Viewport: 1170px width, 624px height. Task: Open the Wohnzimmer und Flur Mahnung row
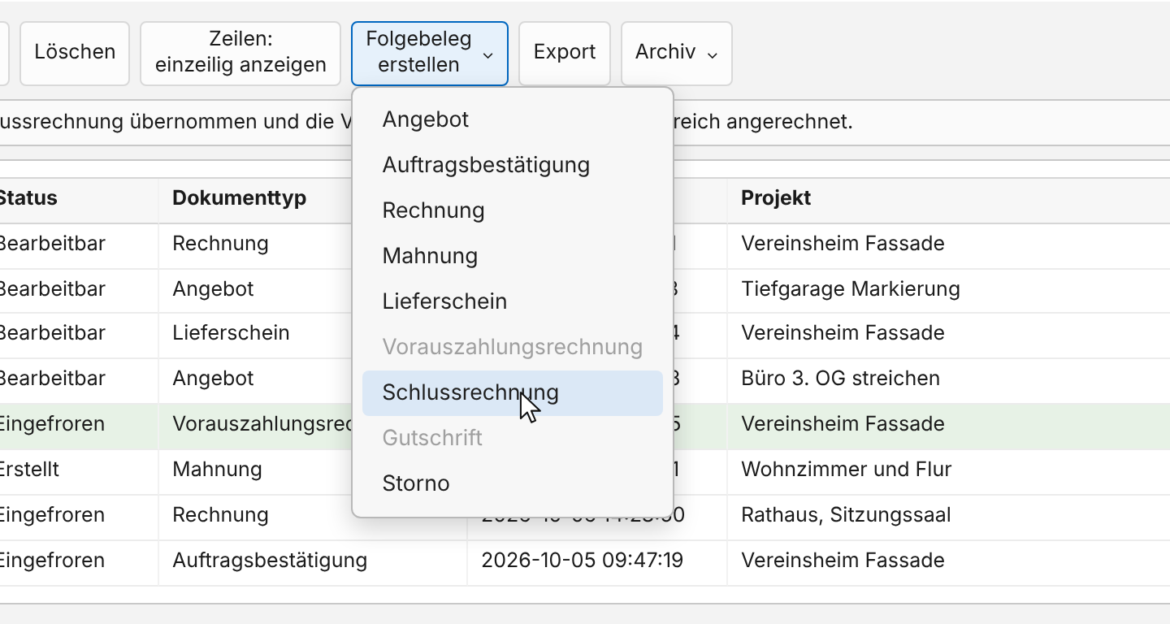click(x=585, y=470)
